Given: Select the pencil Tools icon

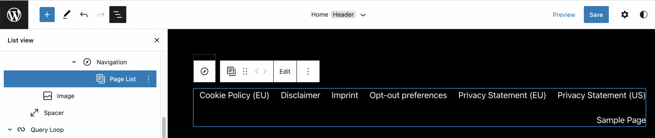Looking at the screenshot, I should [x=67, y=15].
